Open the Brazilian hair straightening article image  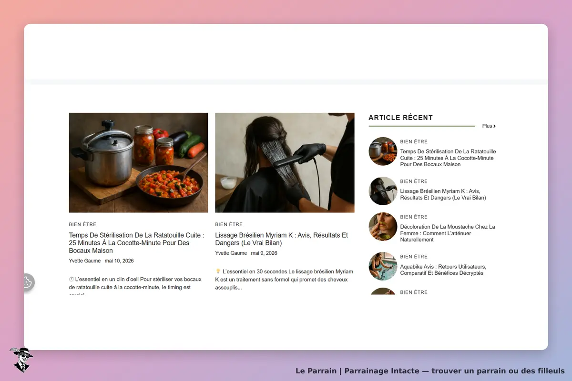tap(285, 162)
